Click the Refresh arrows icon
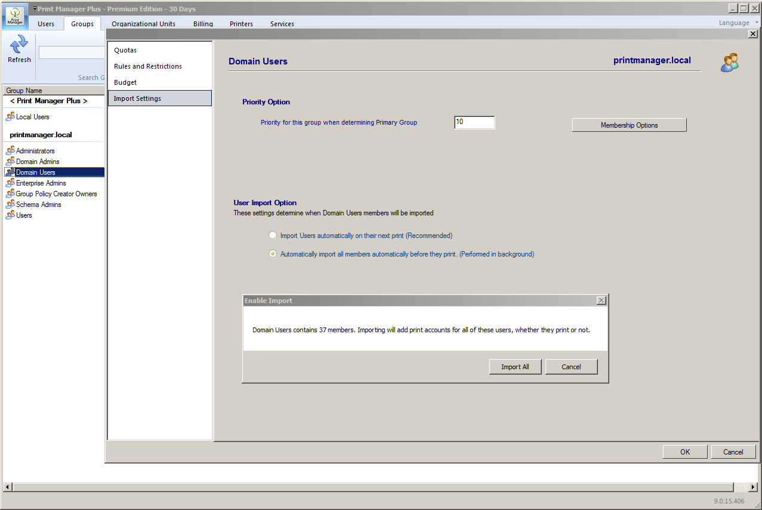The width and height of the screenshot is (762, 510). pos(19,45)
